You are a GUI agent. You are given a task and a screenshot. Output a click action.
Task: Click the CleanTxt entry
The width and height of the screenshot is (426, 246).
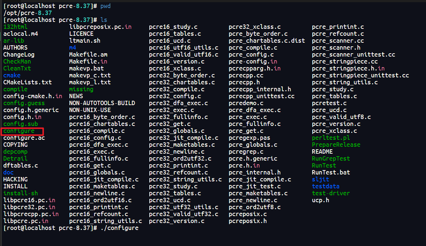(x=17, y=68)
